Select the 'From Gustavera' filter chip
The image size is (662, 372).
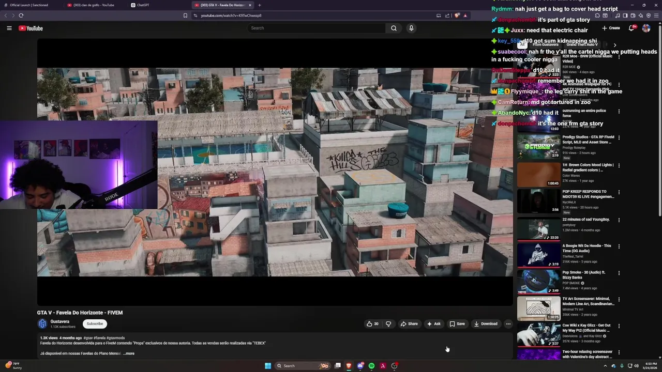[x=545, y=44]
